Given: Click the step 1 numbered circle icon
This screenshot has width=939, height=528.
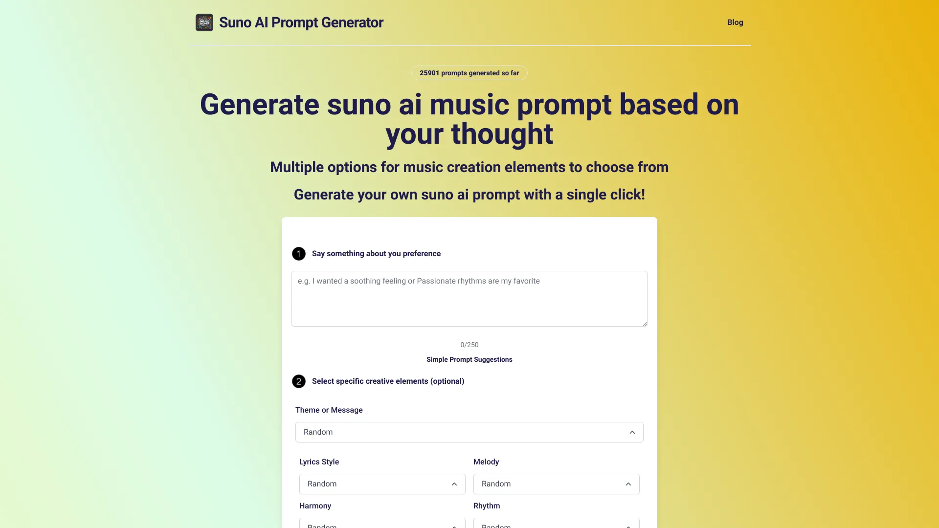Looking at the screenshot, I should (x=299, y=253).
